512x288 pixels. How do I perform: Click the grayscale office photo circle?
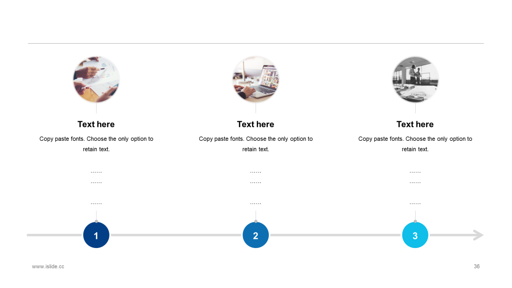[x=415, y=79]
